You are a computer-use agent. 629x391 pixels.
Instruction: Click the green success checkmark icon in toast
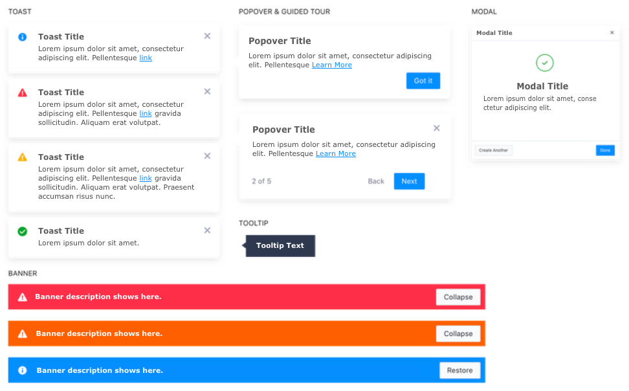coord(23,231)
